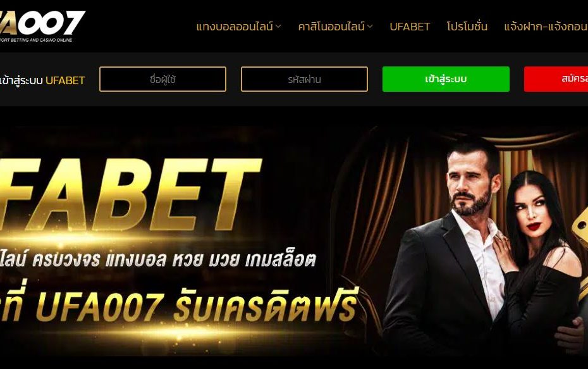This screenshot has height=369, width=588.
Task: Click the large gold UFABET banner headline
Action: [130, 194]
